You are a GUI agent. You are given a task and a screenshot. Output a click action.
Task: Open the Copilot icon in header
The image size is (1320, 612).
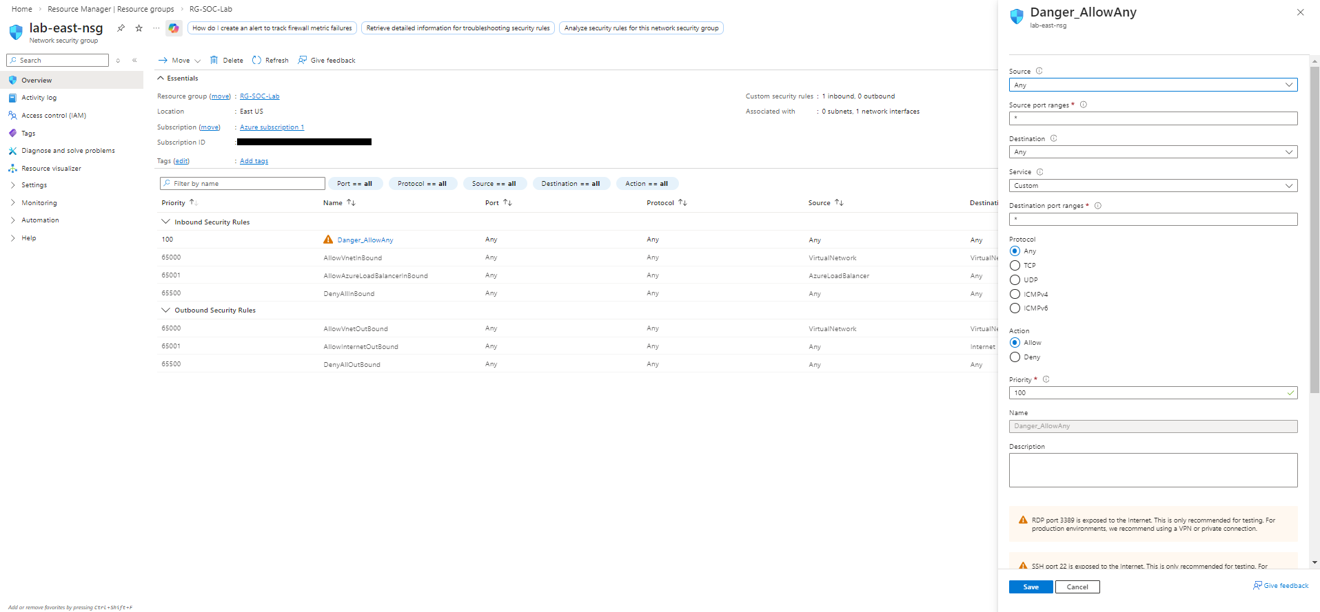click(x=174, y=28)
